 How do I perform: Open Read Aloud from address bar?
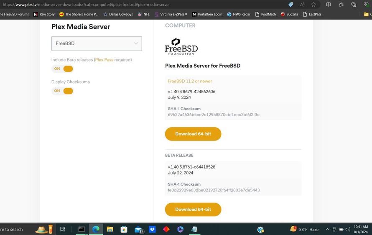pyautogui.click(x=302, y=5)
